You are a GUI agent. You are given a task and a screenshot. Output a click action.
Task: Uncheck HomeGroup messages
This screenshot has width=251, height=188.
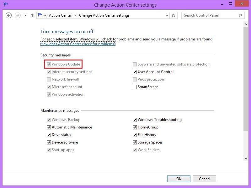[x=135, y=127]
